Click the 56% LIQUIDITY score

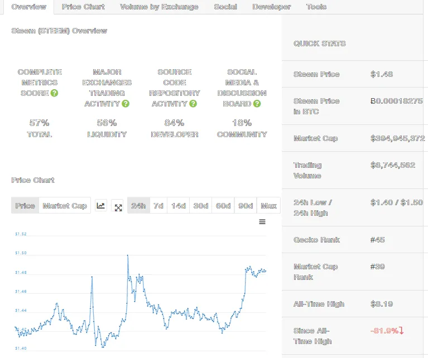tap(107, 128)
